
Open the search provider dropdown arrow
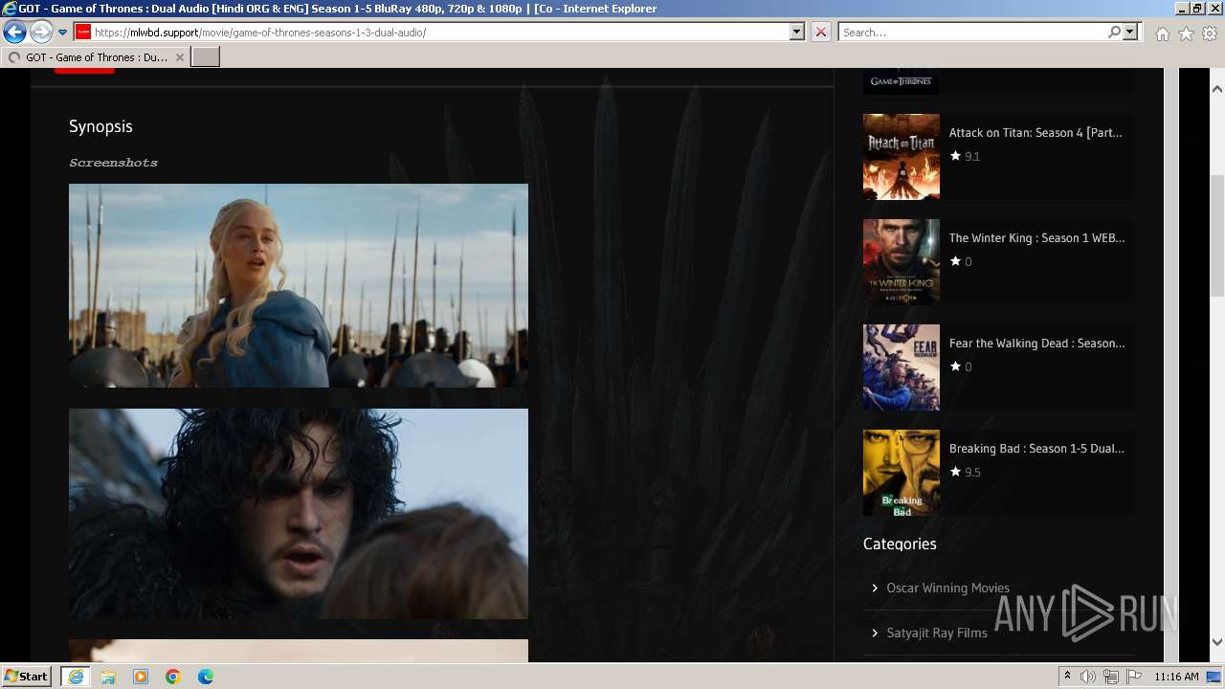pos(1130,32)
